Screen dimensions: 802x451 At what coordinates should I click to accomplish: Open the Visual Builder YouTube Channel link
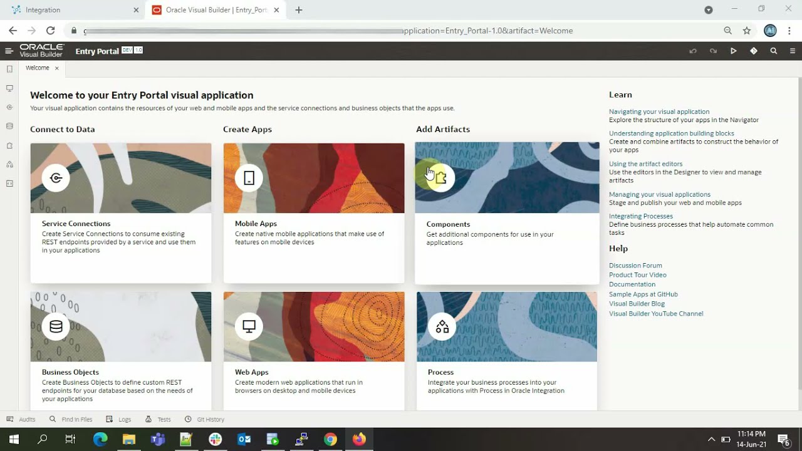pyautogui.click(x=656, y=314)
